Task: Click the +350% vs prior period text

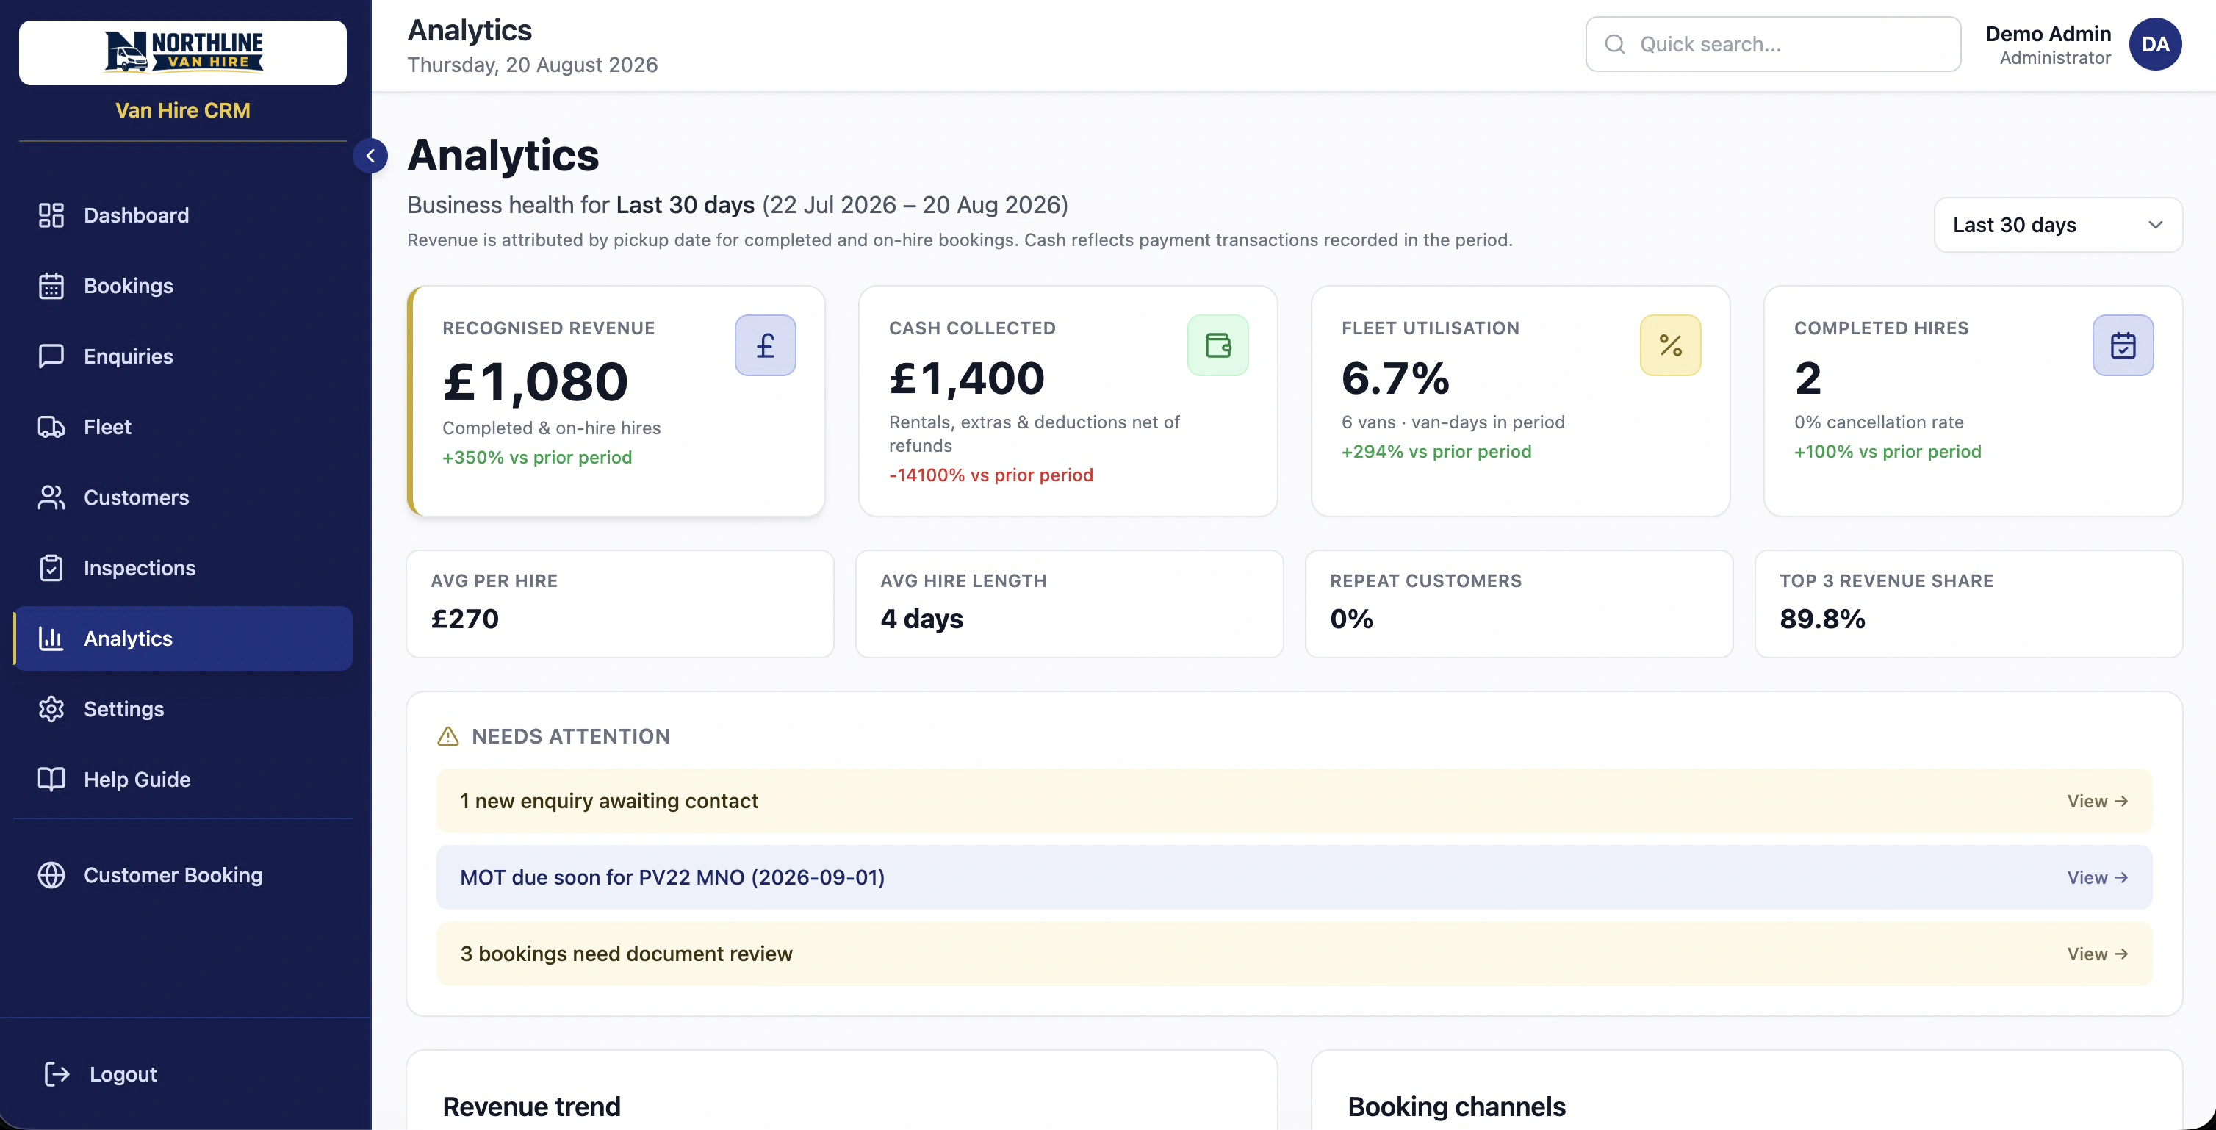Action: point(537,458)
